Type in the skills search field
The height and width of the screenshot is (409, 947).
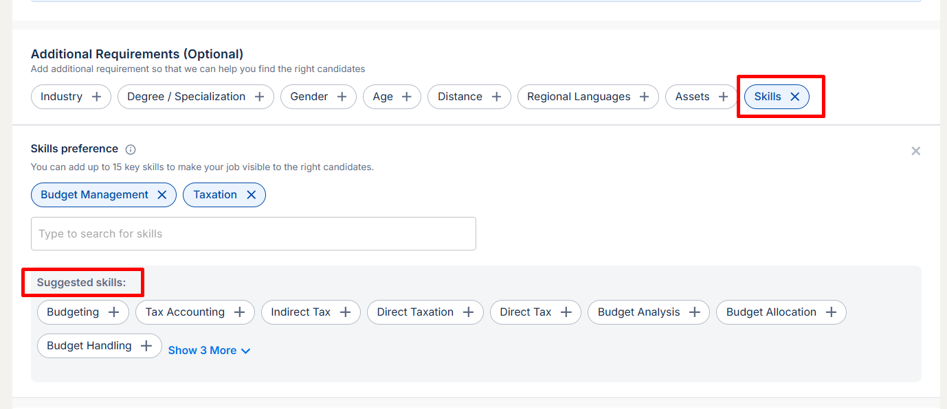click(253, 234)
